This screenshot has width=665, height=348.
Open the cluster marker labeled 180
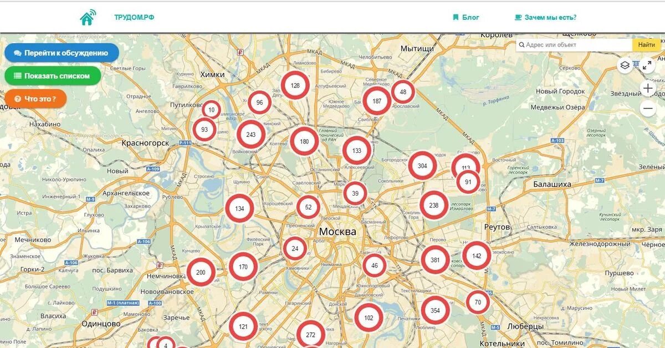304,141
